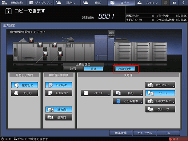This screenshot has height=141, width=188.
Task: Click the 予約ジョブ数 value
Action: (x=153, y=20)
